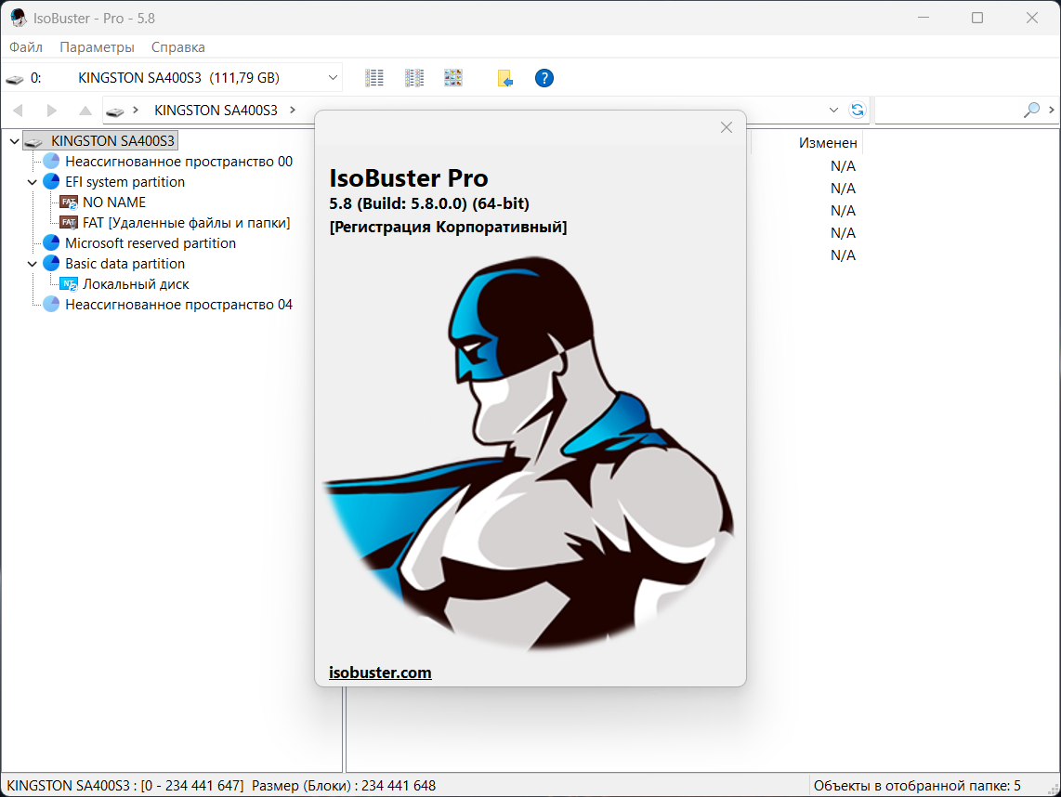Collapse the EFI system partition node

point(32,182)
